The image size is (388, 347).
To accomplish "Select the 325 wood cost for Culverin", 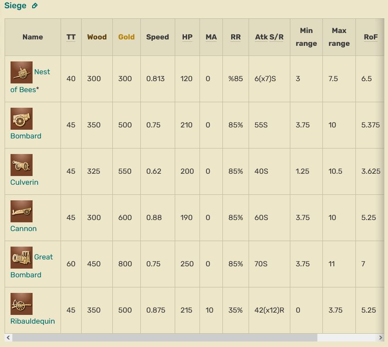I will coord(94,171).
